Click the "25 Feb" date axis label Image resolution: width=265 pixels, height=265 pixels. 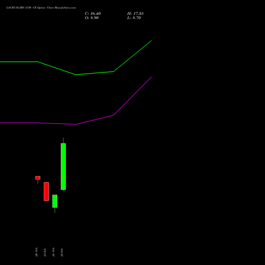click(x=62, y=252)
